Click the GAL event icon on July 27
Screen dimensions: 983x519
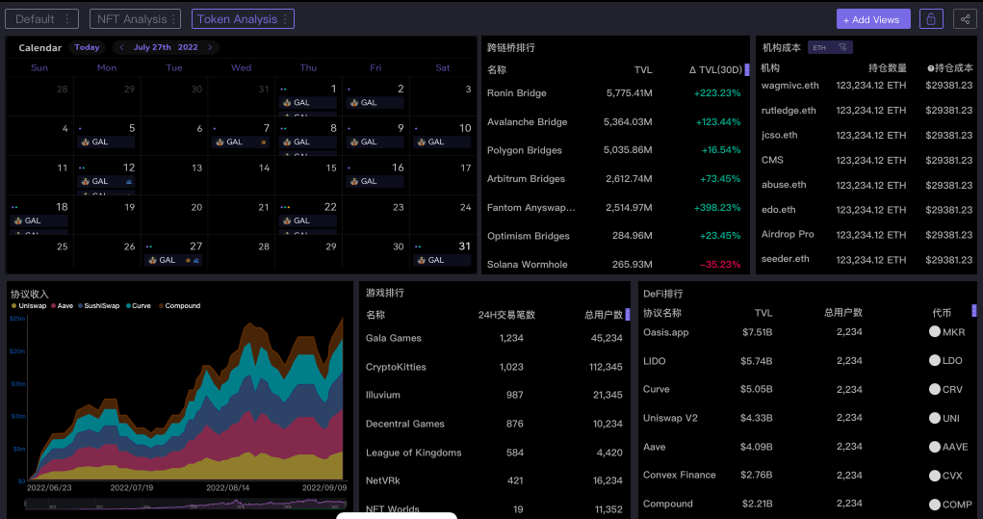tap(151, 260)
